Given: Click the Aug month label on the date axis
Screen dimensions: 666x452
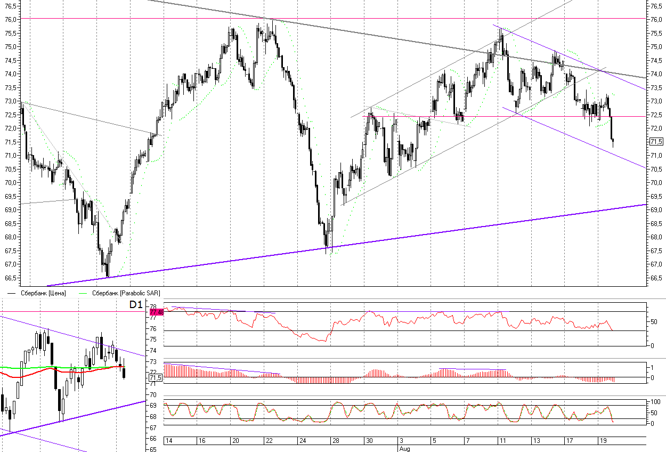Looking at the screenshot, I should point(404,449).
